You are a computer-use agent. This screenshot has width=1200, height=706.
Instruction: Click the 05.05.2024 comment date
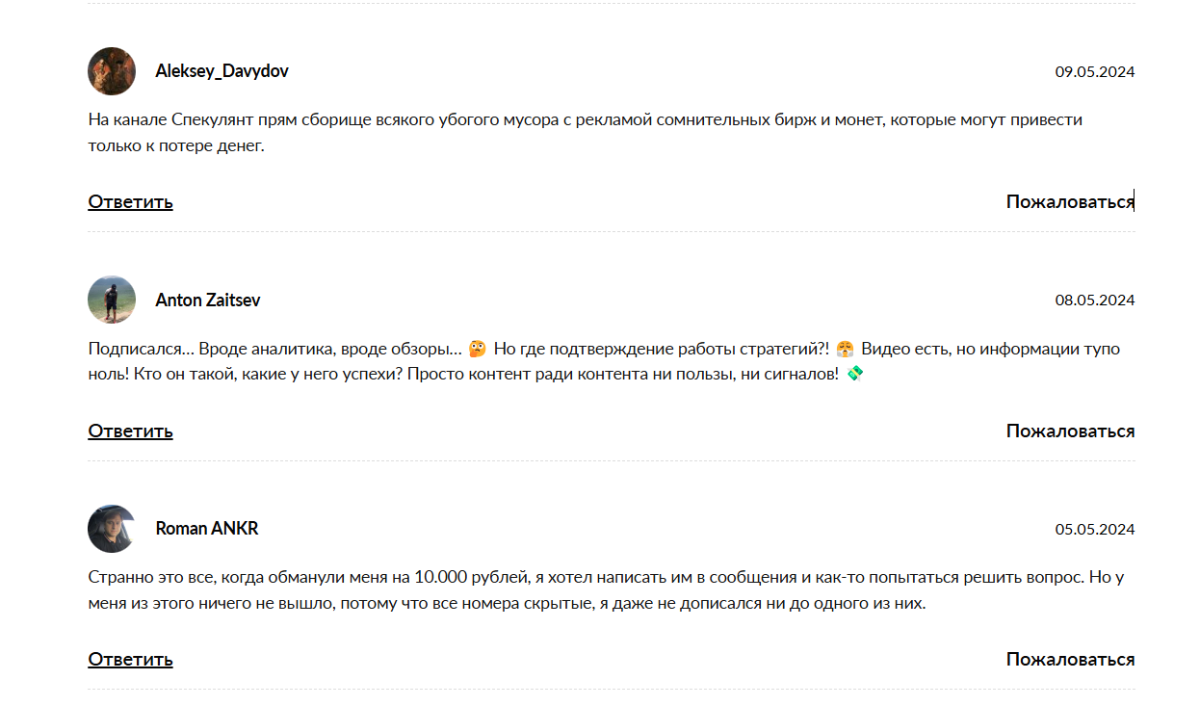point(1095,529)
